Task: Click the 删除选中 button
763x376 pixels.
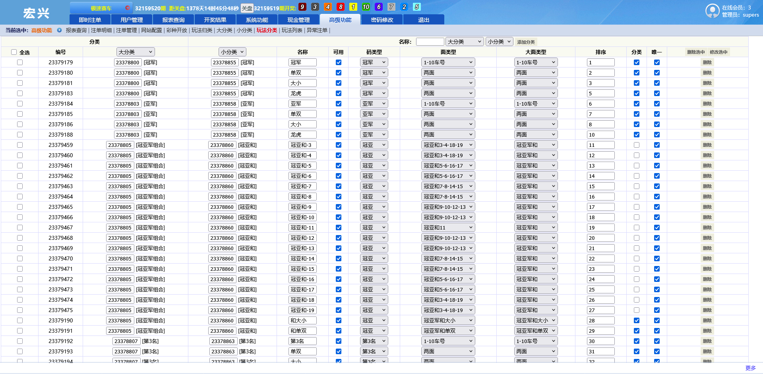Action: click(696, 52)
